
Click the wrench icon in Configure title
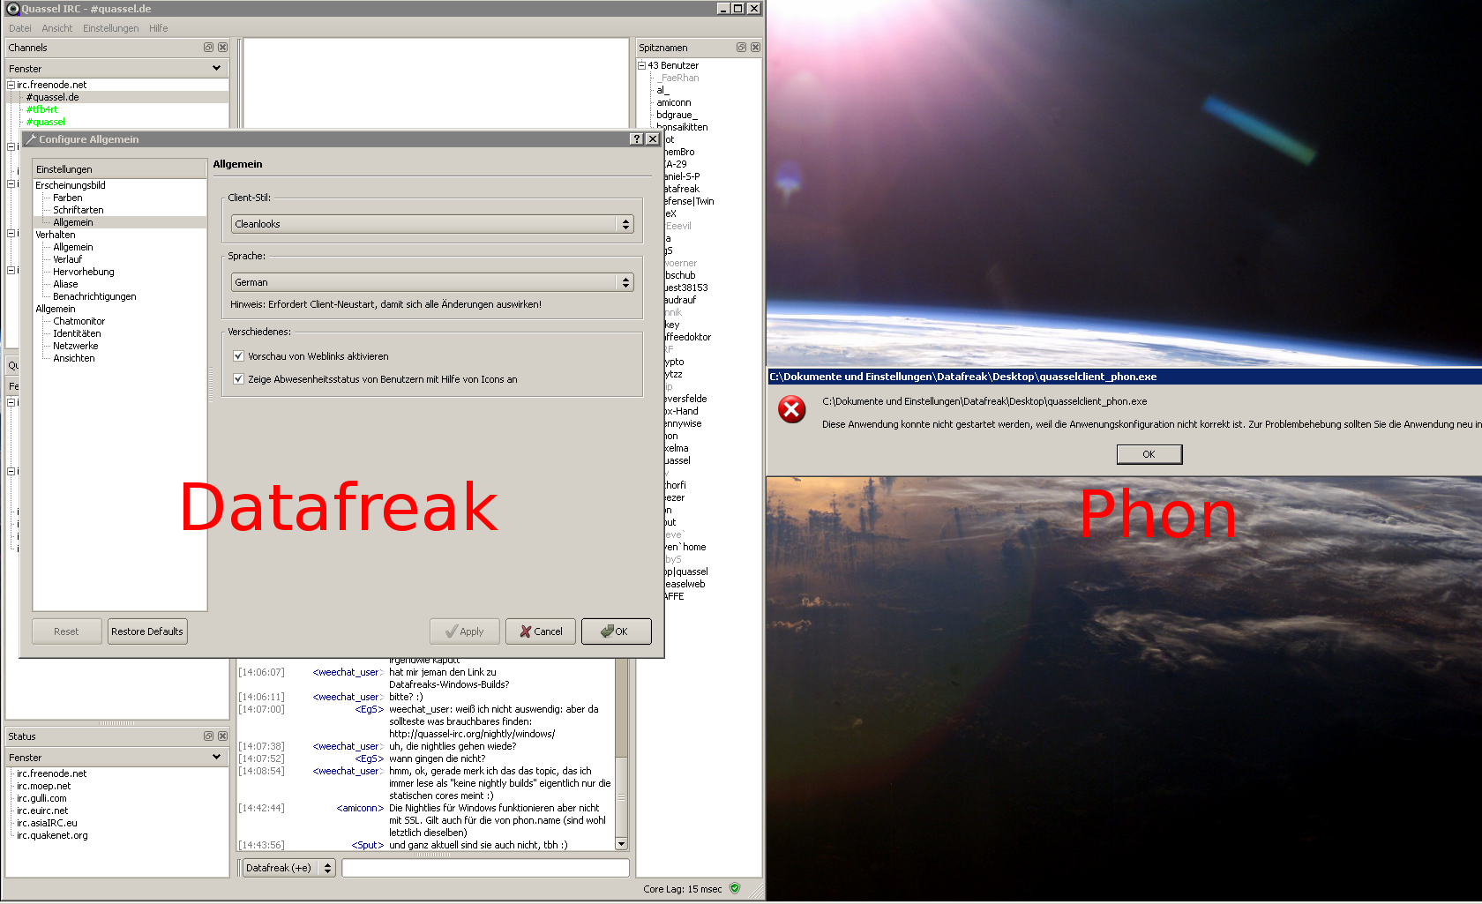[31, 139]
